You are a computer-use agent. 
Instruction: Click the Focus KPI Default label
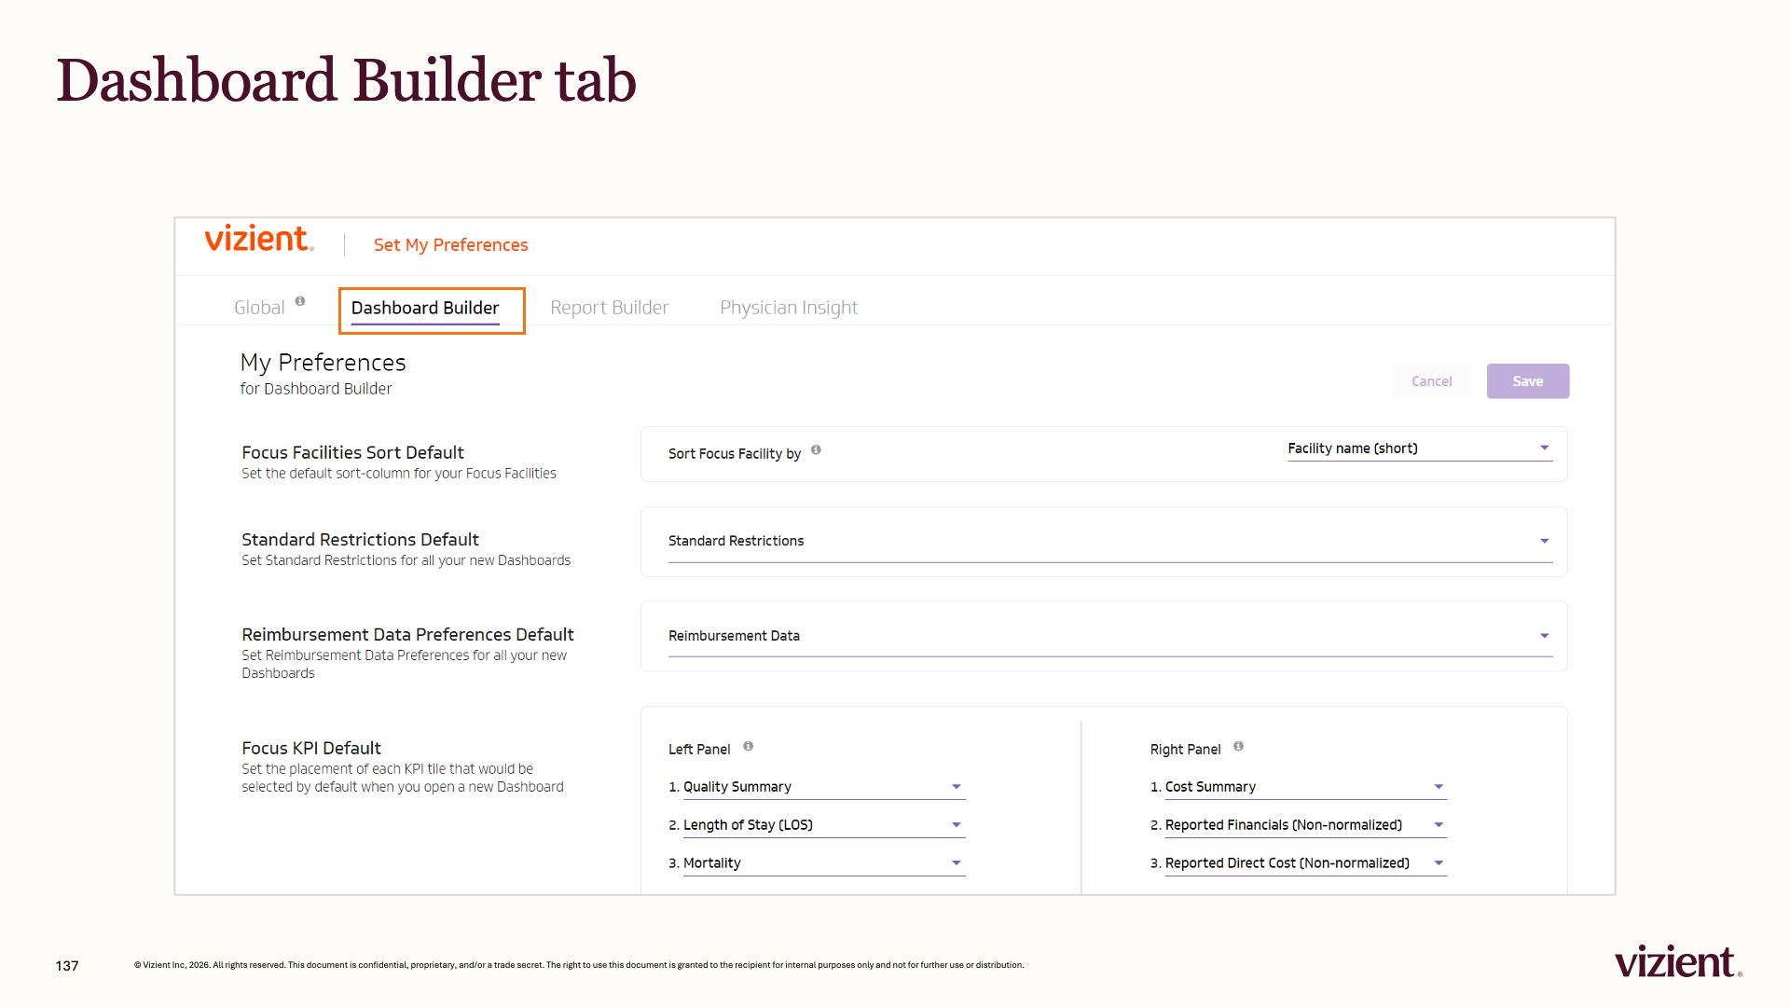[311, 749]
